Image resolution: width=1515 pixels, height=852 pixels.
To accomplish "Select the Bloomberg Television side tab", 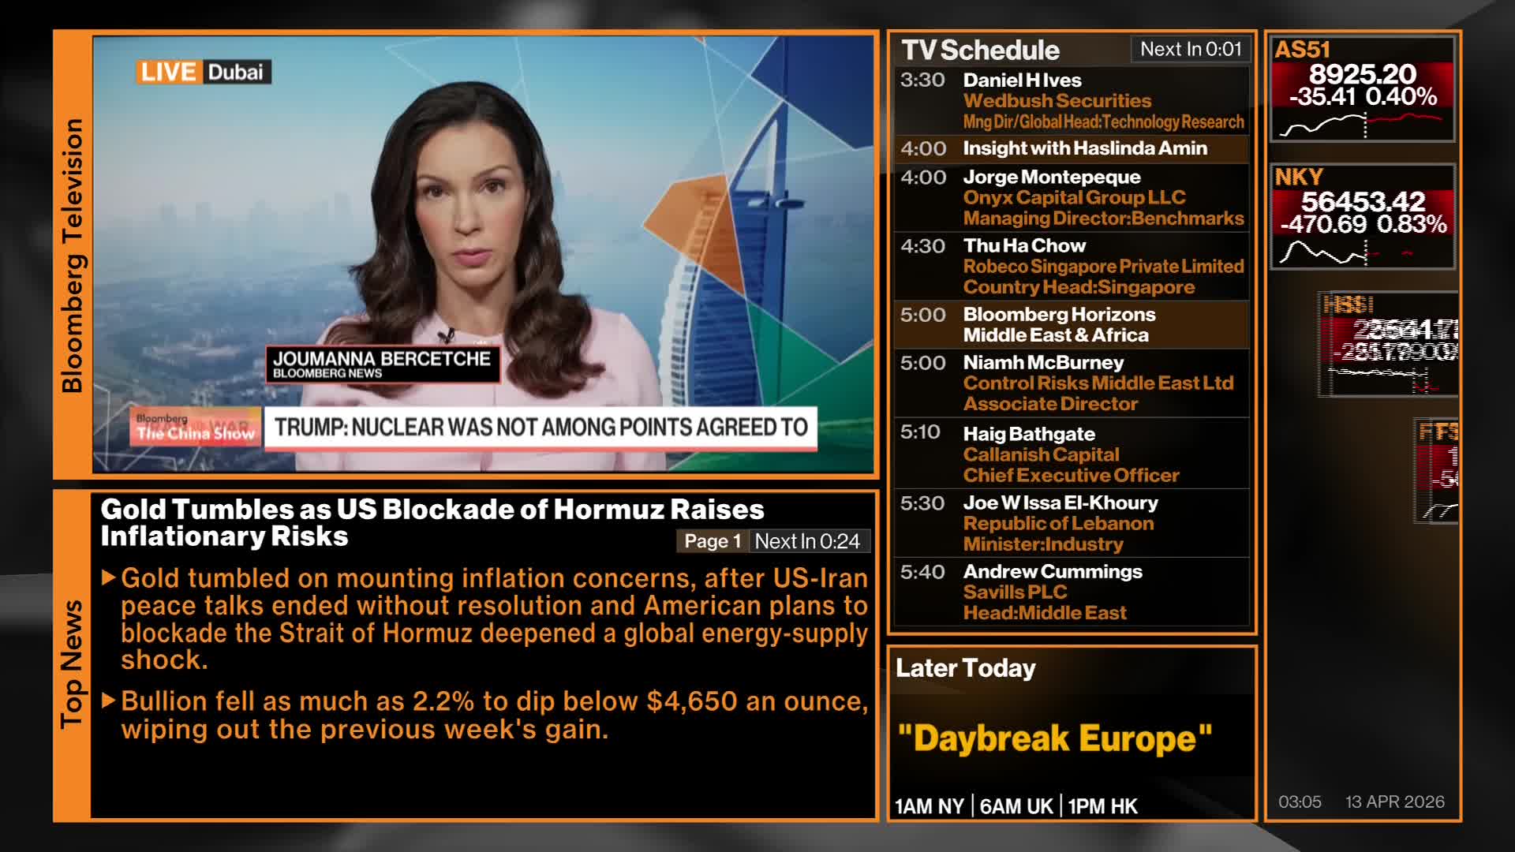I will 72,255.
